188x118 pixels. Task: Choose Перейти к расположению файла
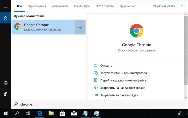(x=123, y=80)
